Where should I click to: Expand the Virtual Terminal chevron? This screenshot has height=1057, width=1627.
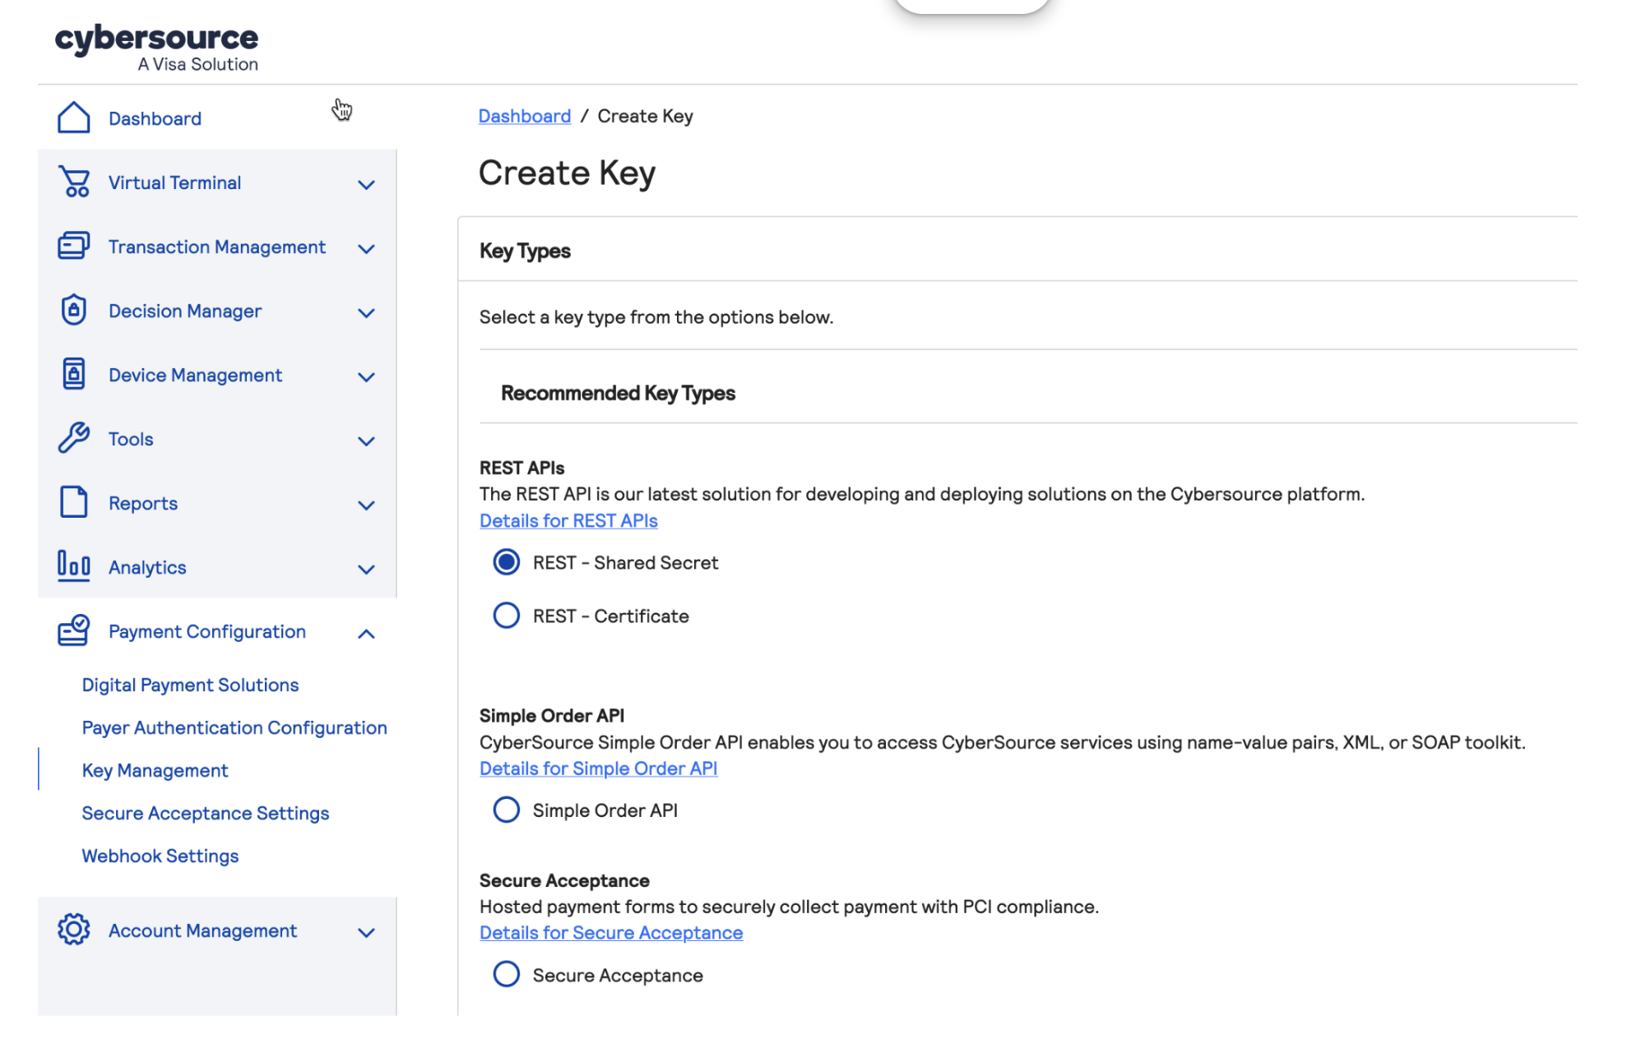click(x=366, y=184)
